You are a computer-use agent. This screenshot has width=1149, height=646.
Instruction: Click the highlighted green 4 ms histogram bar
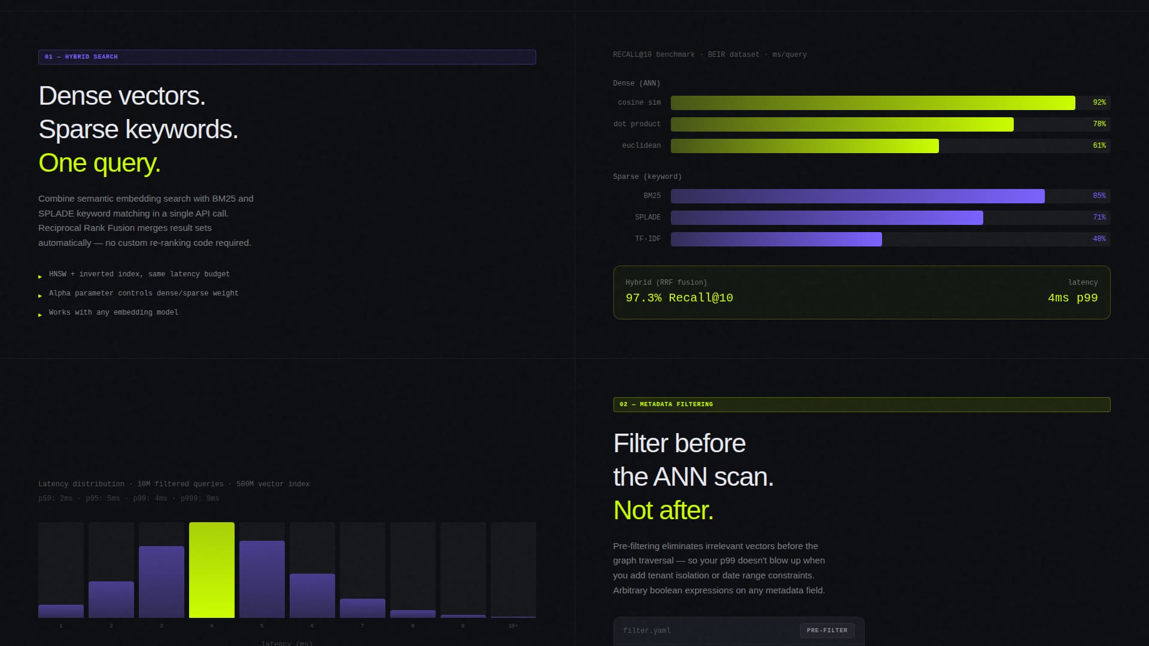pyautogui.click(x=212, y=570)
